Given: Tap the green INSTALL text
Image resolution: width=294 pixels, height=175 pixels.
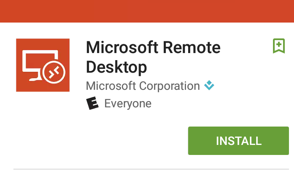Looking at the screenshot, I should 239,141.
